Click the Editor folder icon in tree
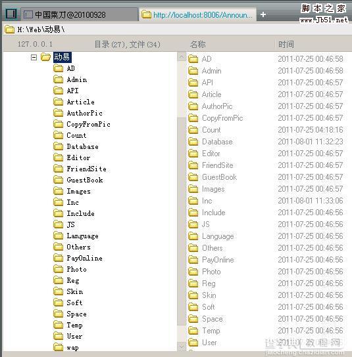The width and height of the screenshot is (352, 357). point(58,157)
